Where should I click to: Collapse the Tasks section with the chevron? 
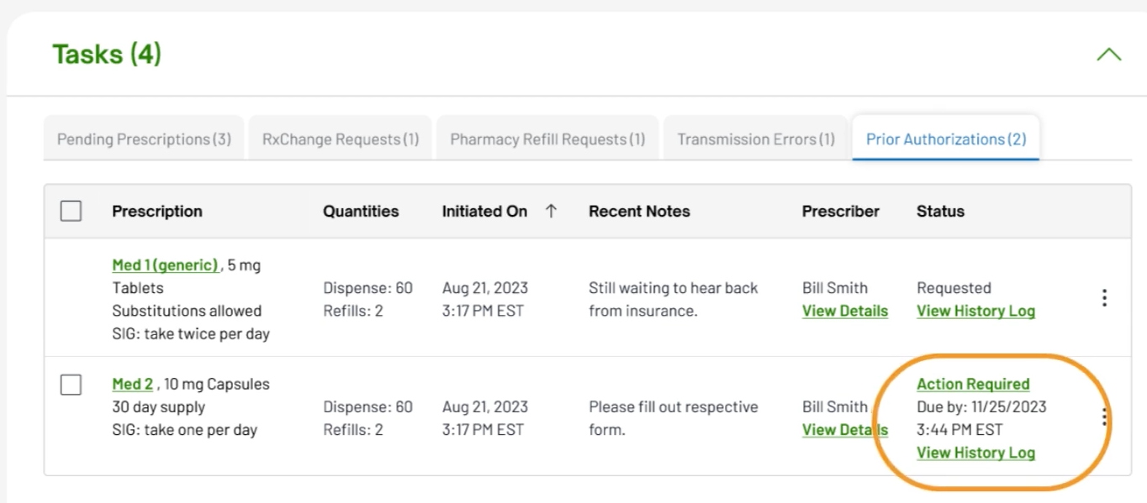pyautogui.click(x=1109, y=55)
